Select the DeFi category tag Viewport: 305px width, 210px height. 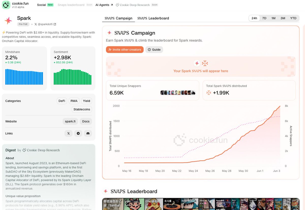pyautogui.click(x=62, y=101)
